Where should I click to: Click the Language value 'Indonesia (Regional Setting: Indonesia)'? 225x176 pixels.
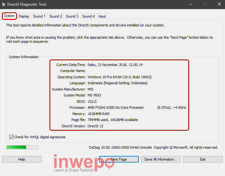[x=117, y=83]
